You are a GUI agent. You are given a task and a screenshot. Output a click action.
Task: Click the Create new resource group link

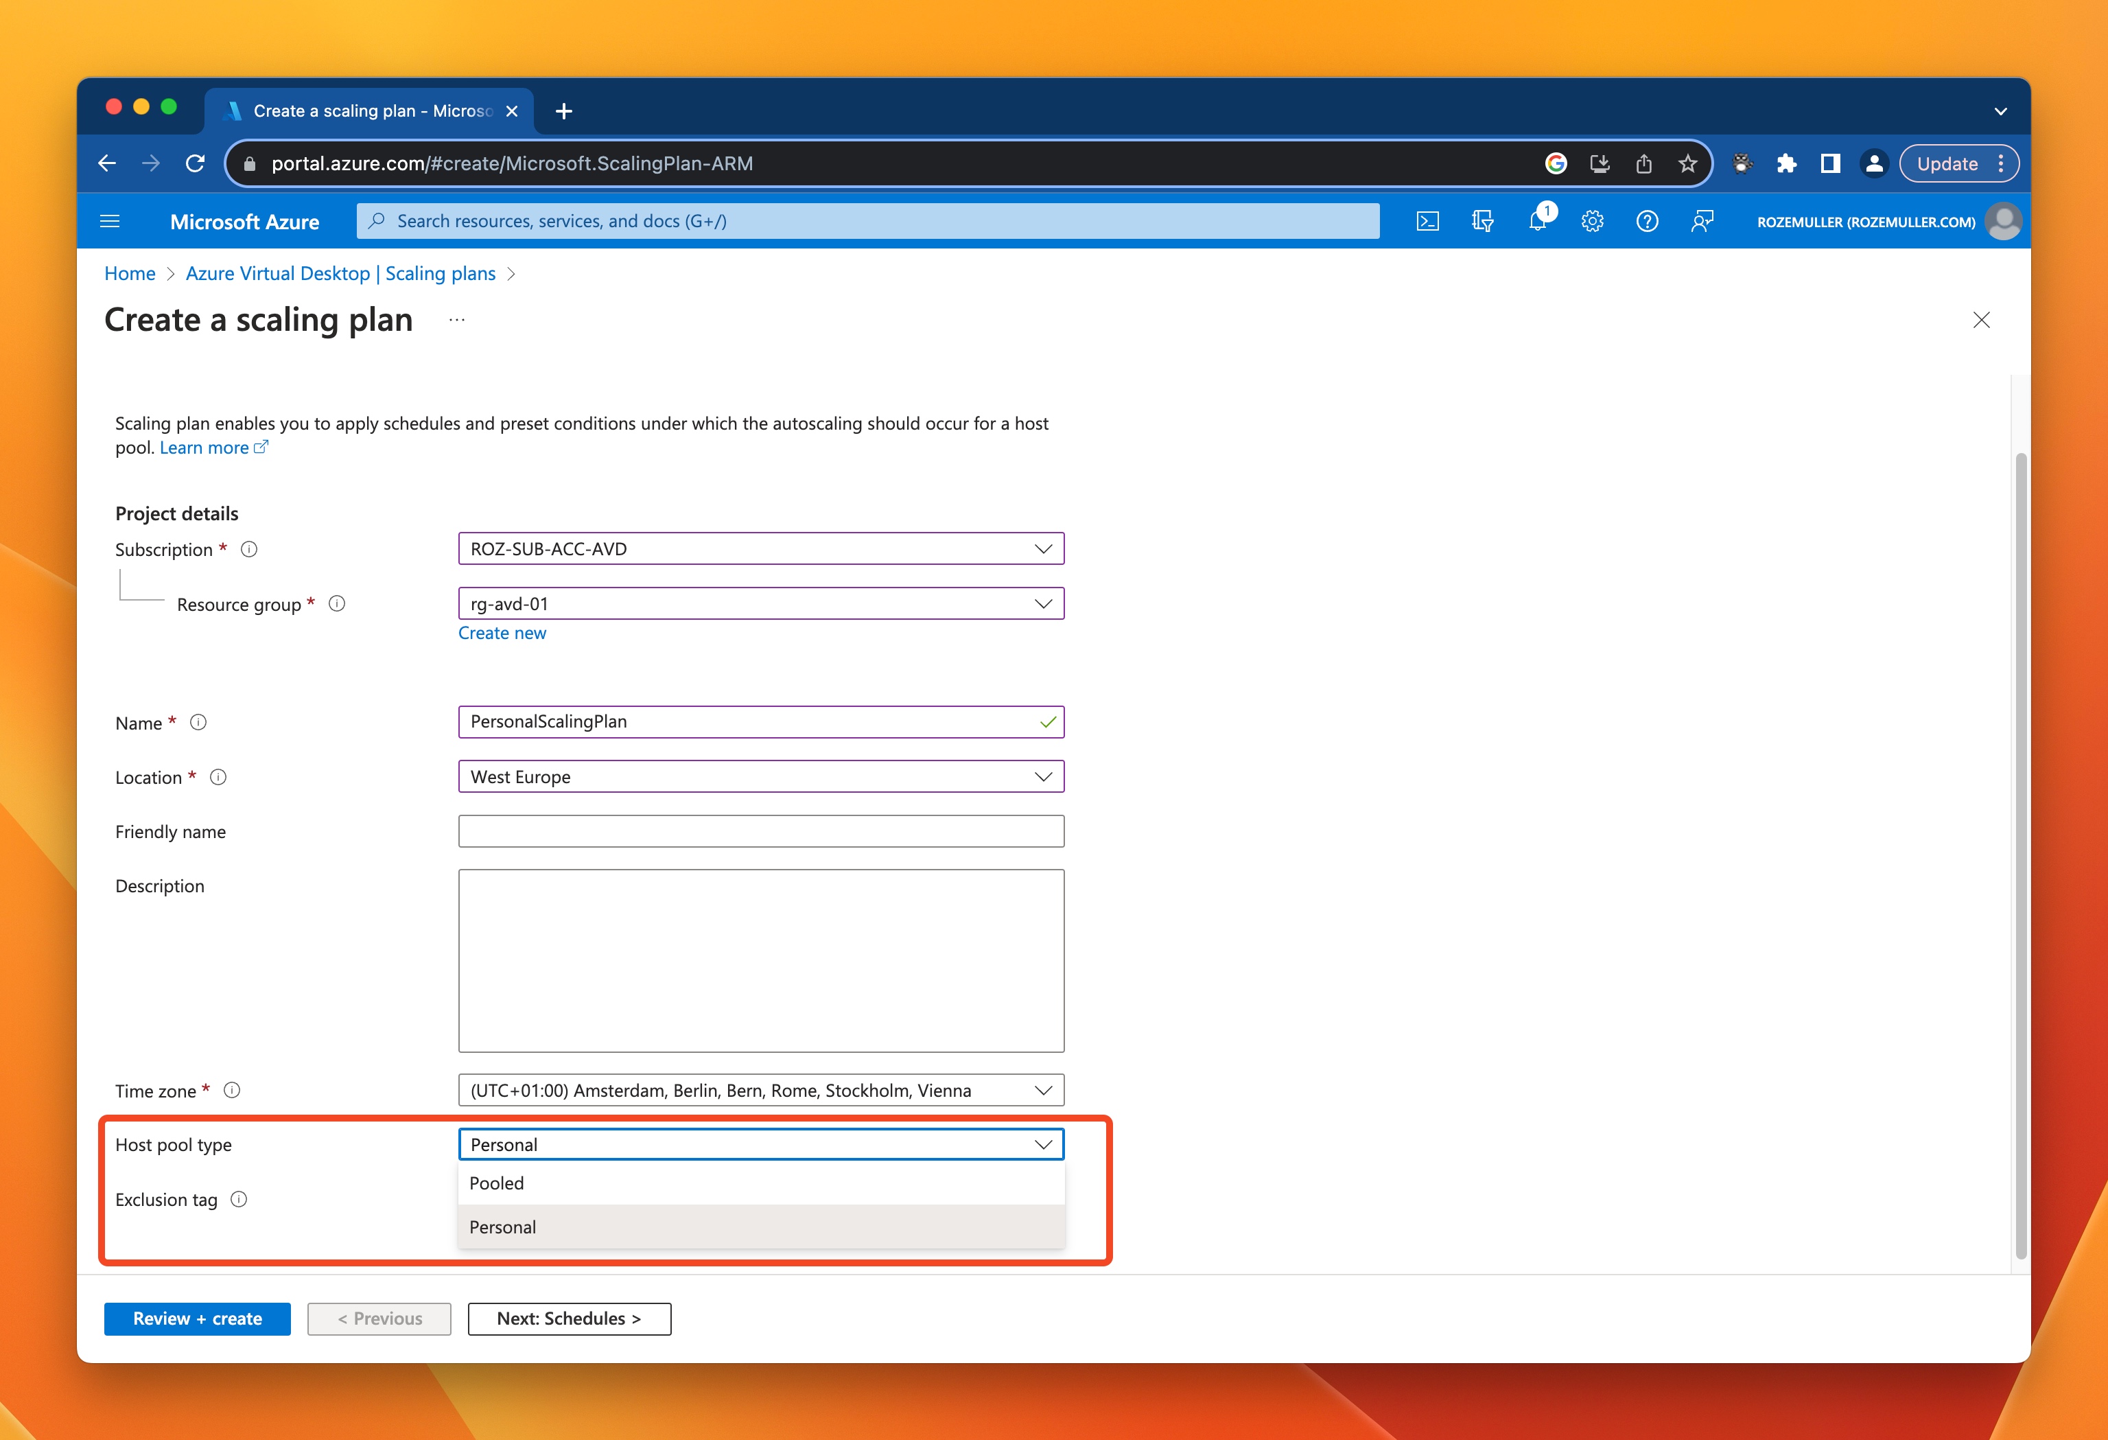coord(502,634)
